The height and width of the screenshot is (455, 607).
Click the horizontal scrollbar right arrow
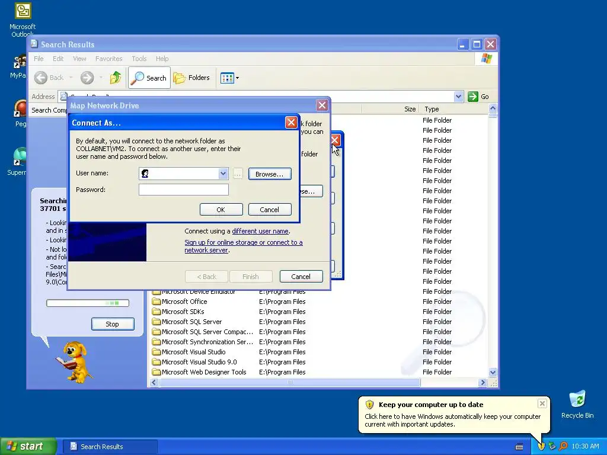(x=483, y=382)
